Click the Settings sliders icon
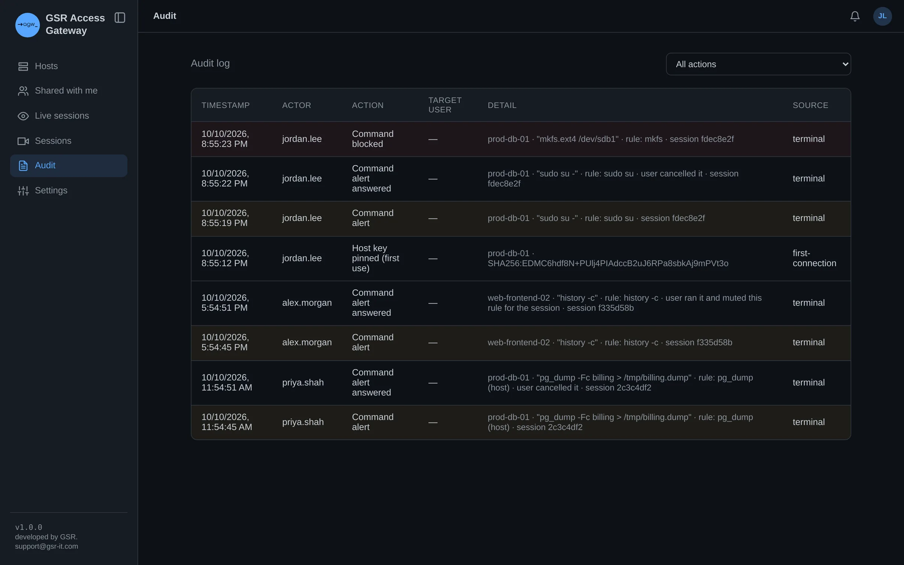Image resolution: width=904 pixels, height=565 pixels. (23, 191)
